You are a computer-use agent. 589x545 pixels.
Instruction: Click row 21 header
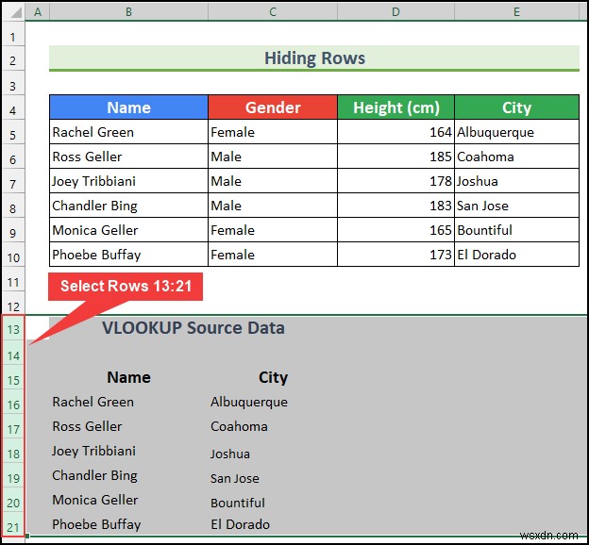[13, 526]
